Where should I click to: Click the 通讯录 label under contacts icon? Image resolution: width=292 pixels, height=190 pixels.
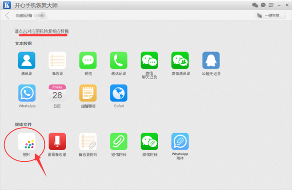coord(27,74)
